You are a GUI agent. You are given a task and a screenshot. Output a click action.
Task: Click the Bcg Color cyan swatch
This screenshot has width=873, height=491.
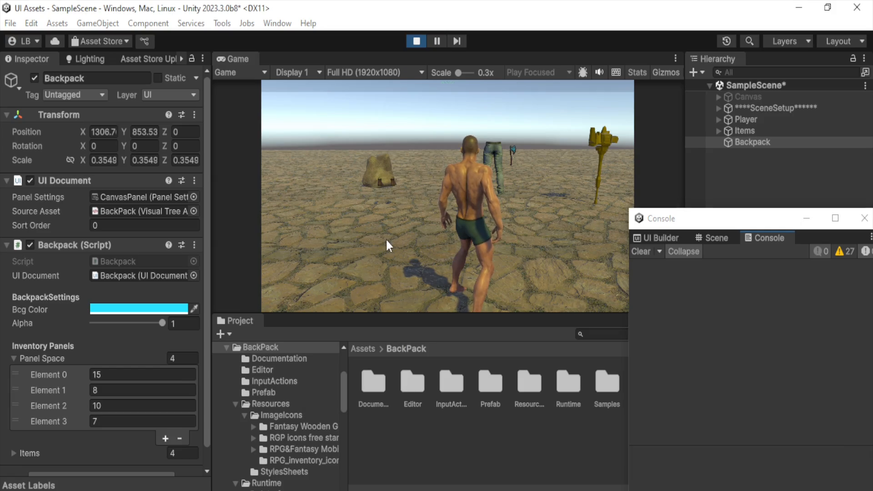tap(139, 309)
